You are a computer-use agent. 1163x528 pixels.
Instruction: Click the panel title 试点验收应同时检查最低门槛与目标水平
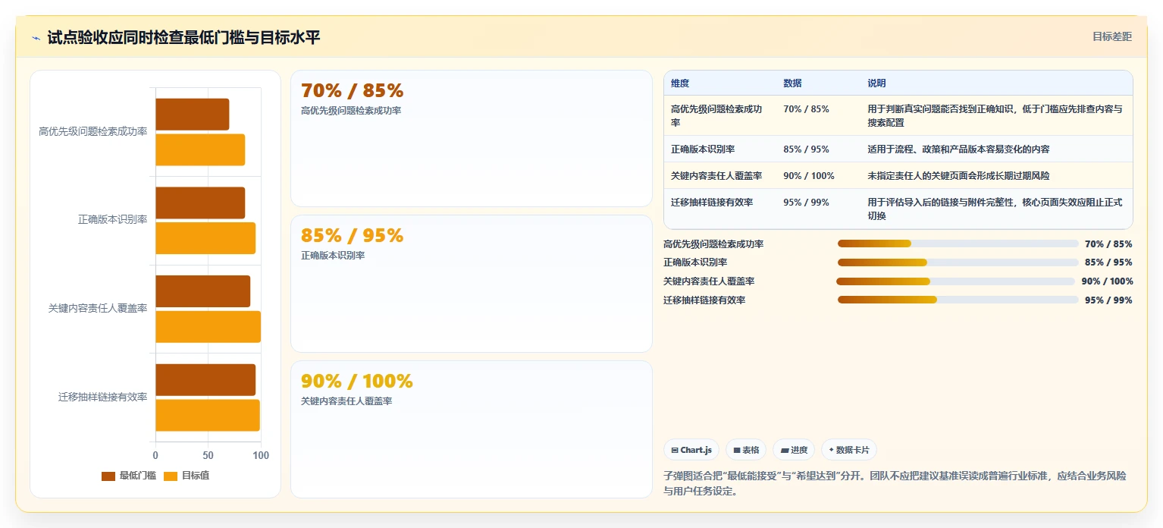coord(183,38)
